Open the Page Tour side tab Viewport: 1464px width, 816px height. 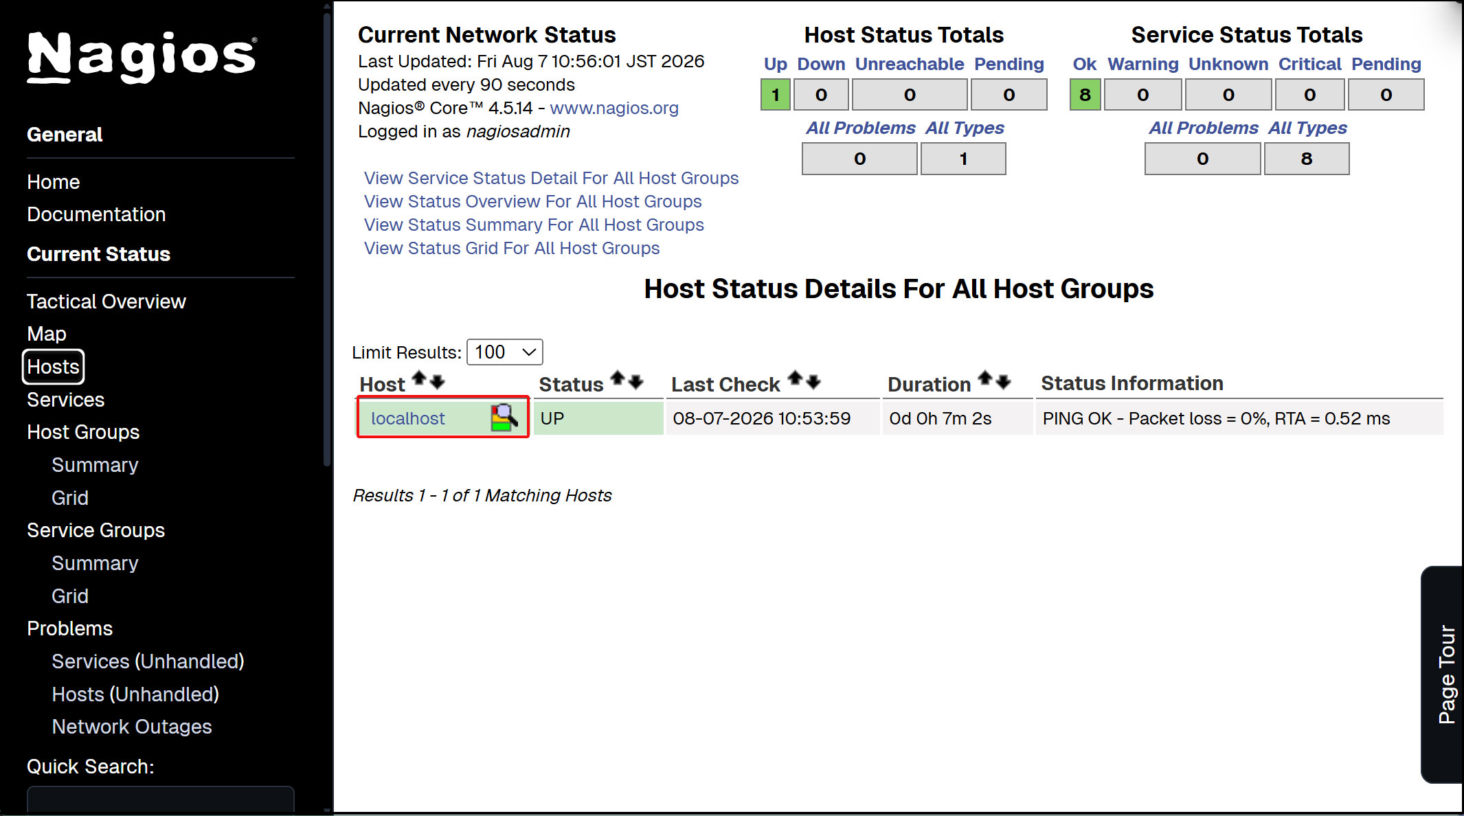[1443, 674]
